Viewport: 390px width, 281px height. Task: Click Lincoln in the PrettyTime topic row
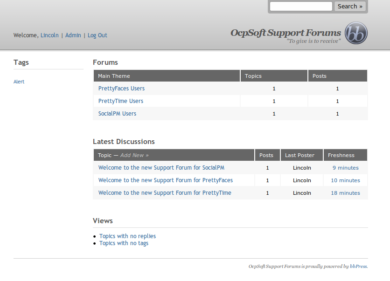pyautogui.click(x=302, y=193)
